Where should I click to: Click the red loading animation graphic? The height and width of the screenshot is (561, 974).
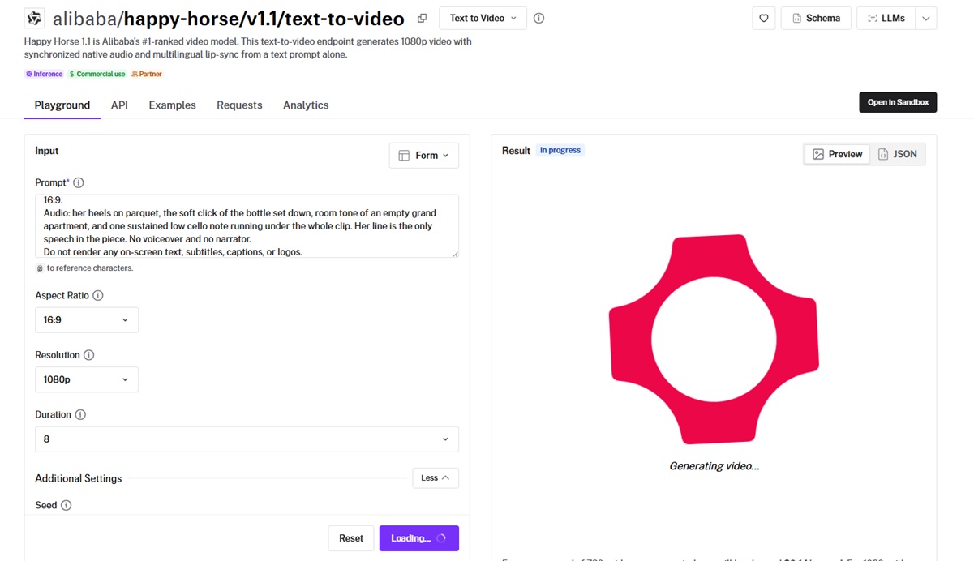tap(714, 339)
